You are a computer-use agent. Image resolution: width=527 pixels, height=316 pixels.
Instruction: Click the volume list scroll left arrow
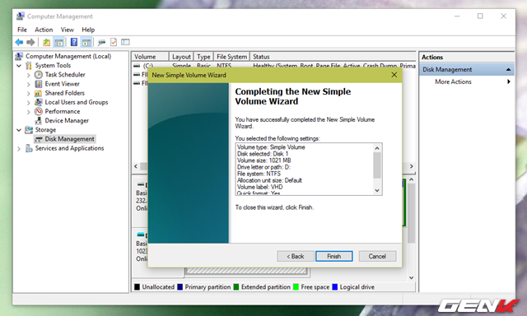click(x=136, y=166)
